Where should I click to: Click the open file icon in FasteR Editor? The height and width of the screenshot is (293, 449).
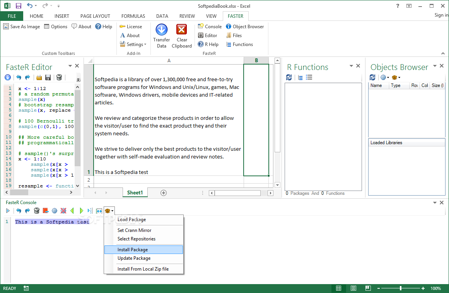click(39, 77)
